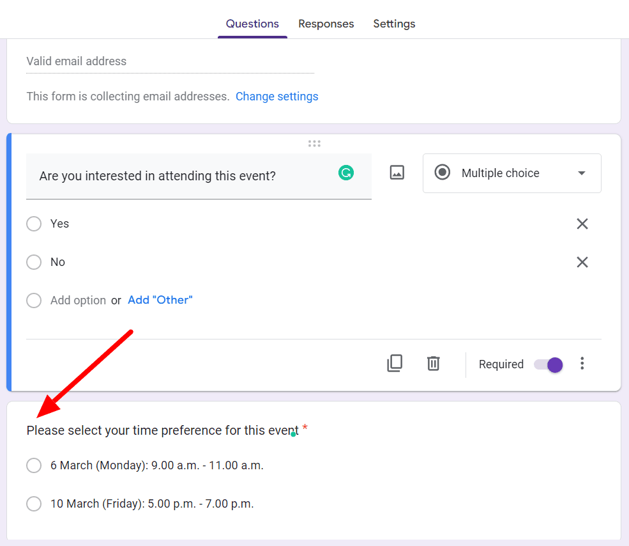This screenshot has width=629, height=546.
Task: Open the question's more options menu
Action: pyautogui.click(x=582, y=363)
